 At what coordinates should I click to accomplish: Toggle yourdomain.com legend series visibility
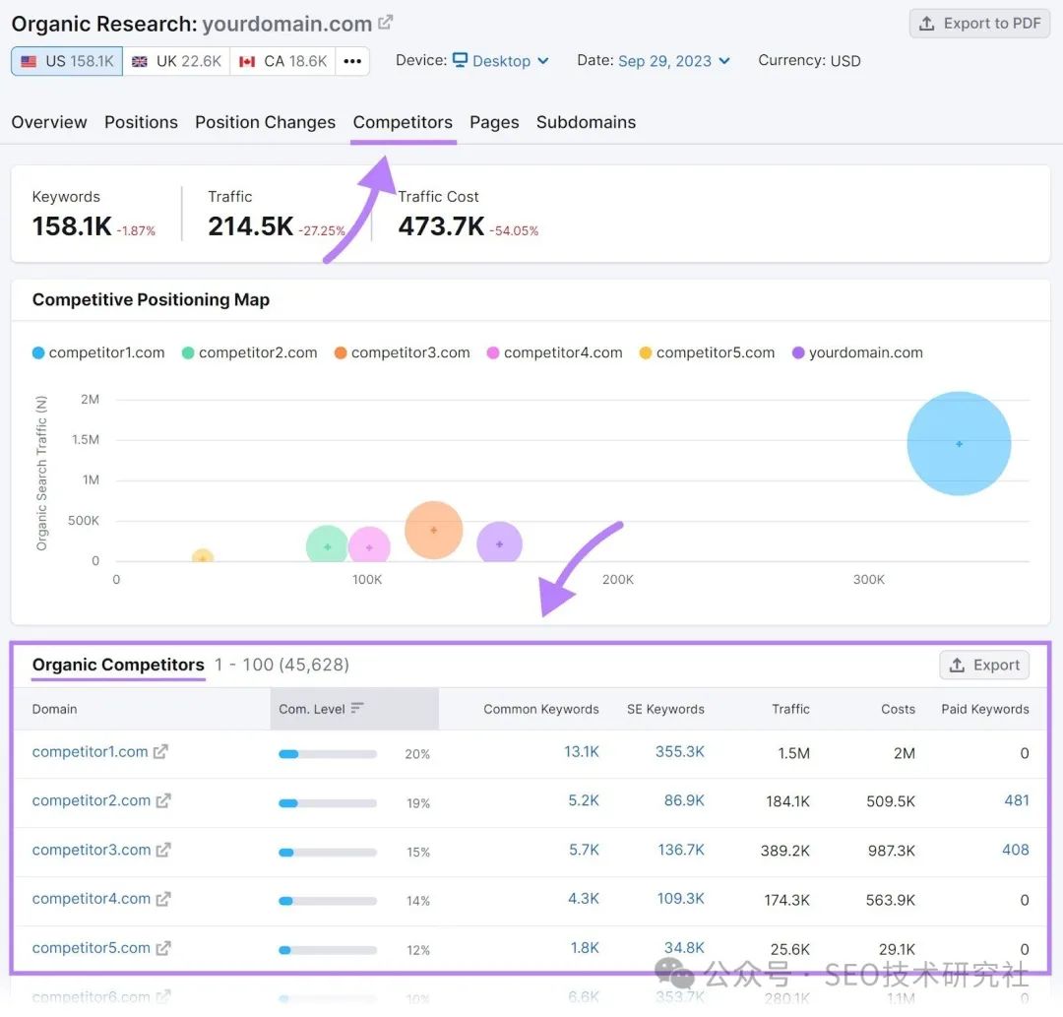857,352
